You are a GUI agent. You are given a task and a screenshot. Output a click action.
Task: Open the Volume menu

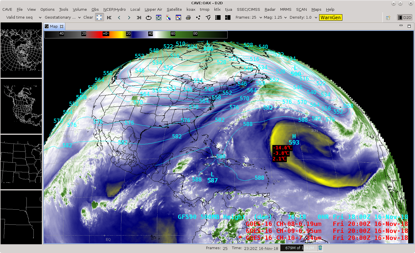tap(80, 9)
